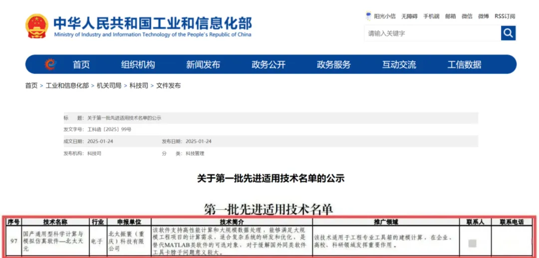The width and height of the screenshot is (539, 258).
Task: Click the 手机端 mobile link
Action: click(x=431, y=16)
